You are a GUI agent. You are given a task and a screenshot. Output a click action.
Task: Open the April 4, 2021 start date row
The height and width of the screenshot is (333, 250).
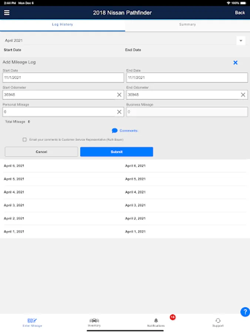[x=14, y=192]
